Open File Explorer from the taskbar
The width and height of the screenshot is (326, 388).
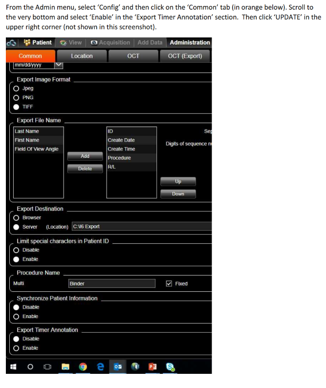pos(65,366)
